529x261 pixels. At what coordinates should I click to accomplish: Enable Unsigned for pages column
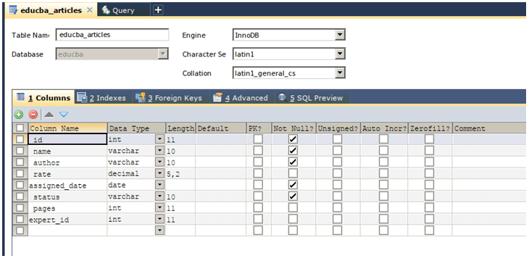pyautogui.click(x=338, y=208)
